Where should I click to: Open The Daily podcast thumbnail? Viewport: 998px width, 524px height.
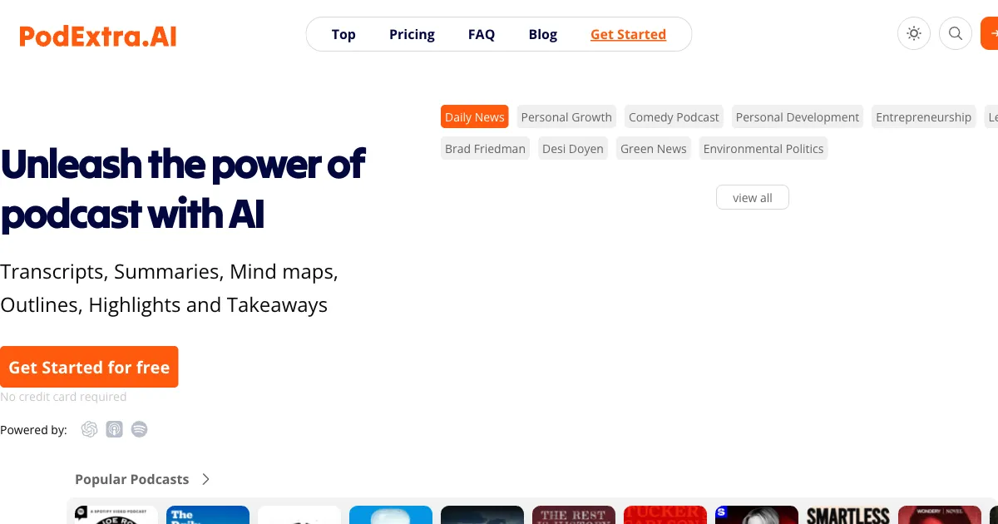[x=208, y=515]
